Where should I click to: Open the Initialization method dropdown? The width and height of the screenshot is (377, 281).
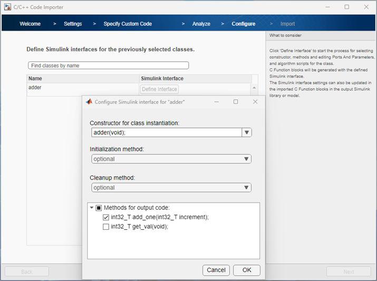coord(246,159)
